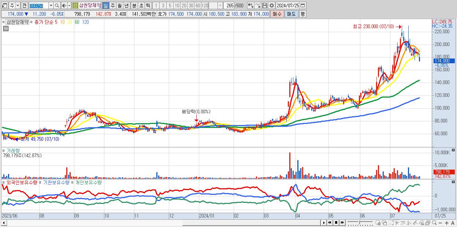Click the 전 button
Viewport: 457px width, 227px height.
coord(24,5)
